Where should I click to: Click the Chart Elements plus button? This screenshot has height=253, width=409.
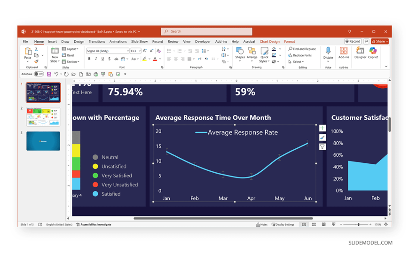click(x=322, y=128)
